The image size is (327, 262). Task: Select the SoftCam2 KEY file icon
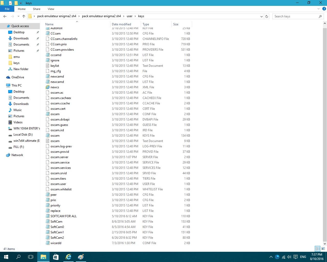[48, 238]
